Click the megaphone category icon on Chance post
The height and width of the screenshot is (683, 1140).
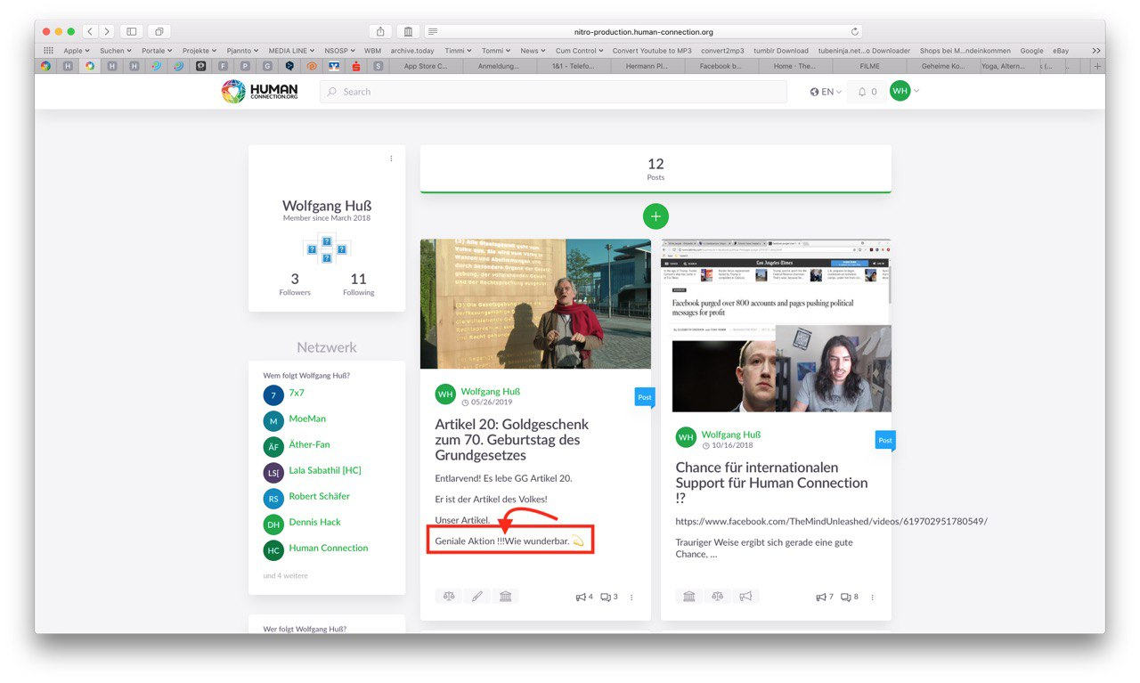pos(746,596)
